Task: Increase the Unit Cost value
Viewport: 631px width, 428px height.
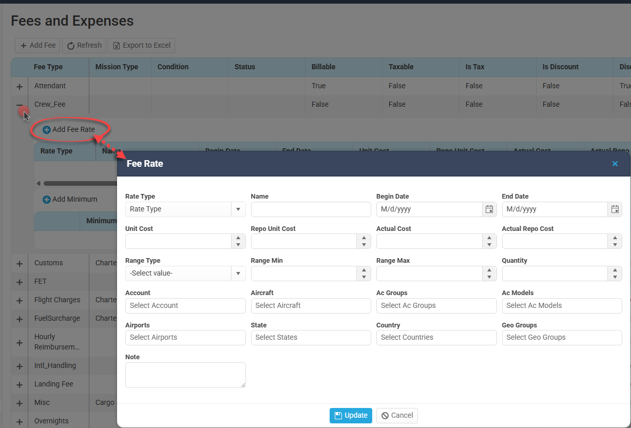Action: point(238,238)
